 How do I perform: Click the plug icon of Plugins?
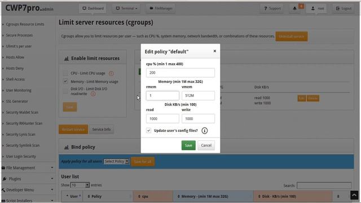tap(5, 179)
